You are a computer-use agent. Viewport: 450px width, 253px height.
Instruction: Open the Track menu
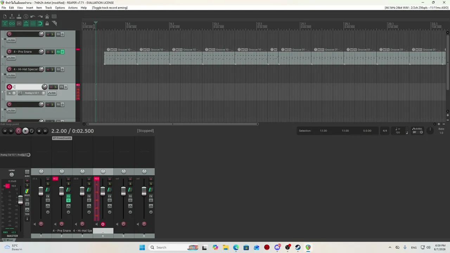49,8
